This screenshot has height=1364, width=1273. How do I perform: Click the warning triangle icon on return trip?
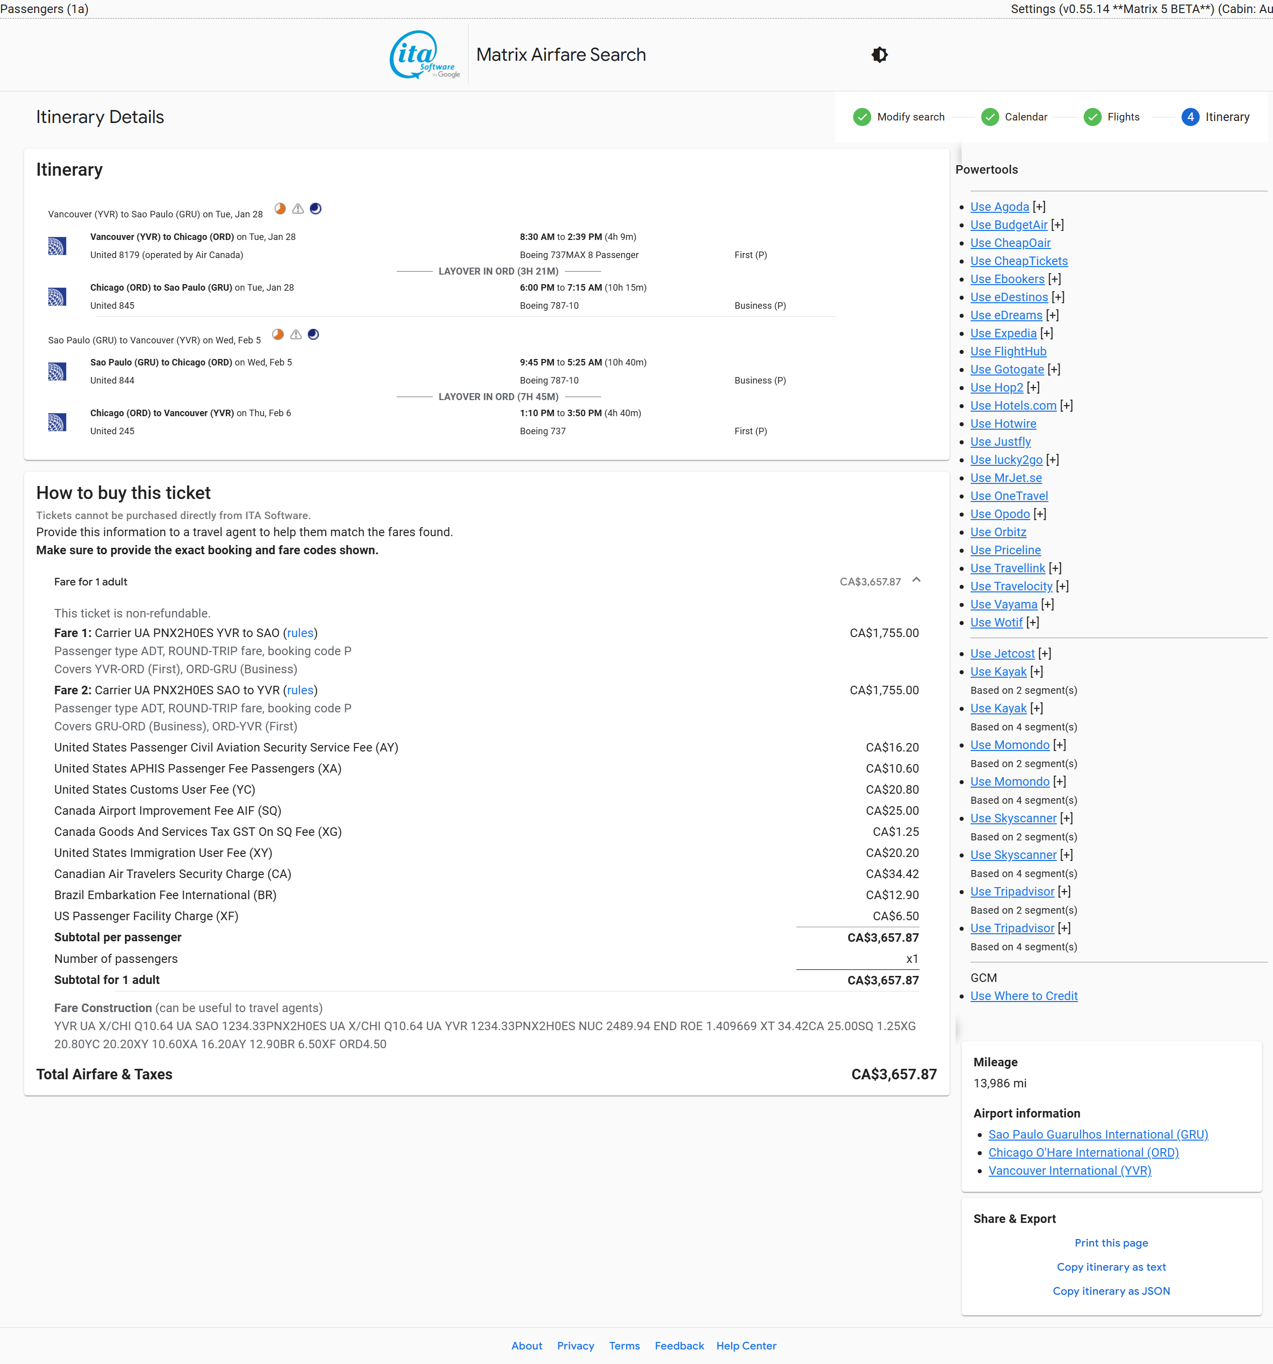click(296, 335)
